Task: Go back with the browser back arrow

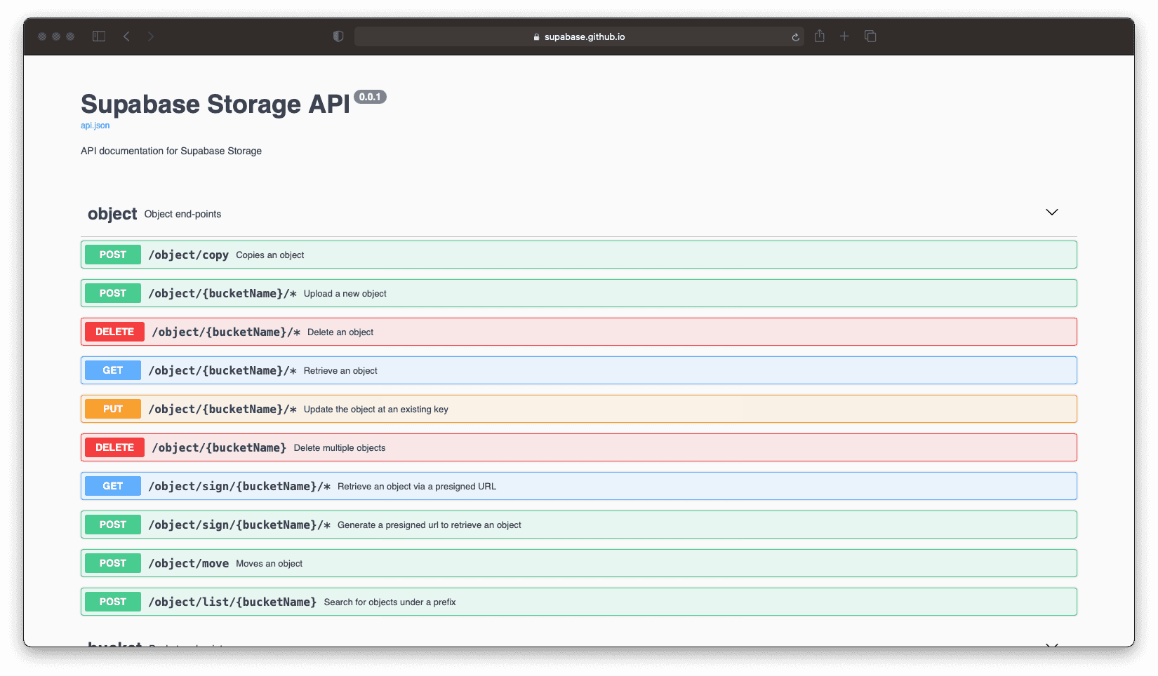Action: tap(126, 36)
